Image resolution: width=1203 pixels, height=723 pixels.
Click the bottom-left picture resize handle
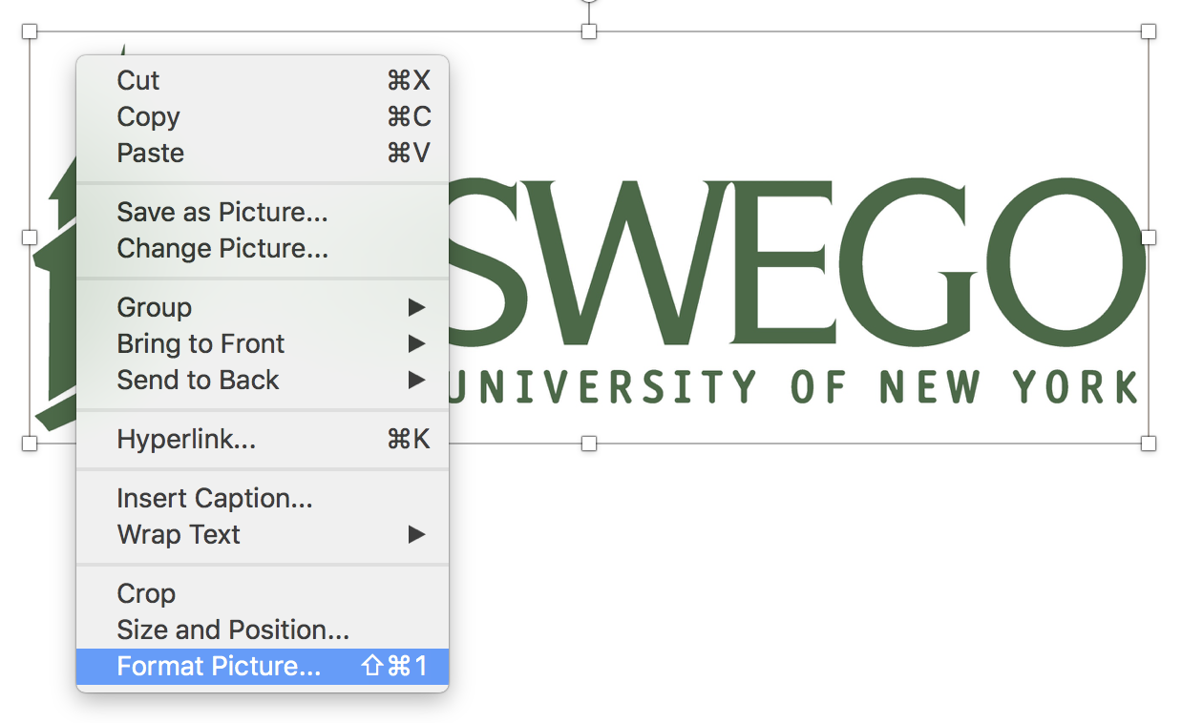[x=30, y=444]
